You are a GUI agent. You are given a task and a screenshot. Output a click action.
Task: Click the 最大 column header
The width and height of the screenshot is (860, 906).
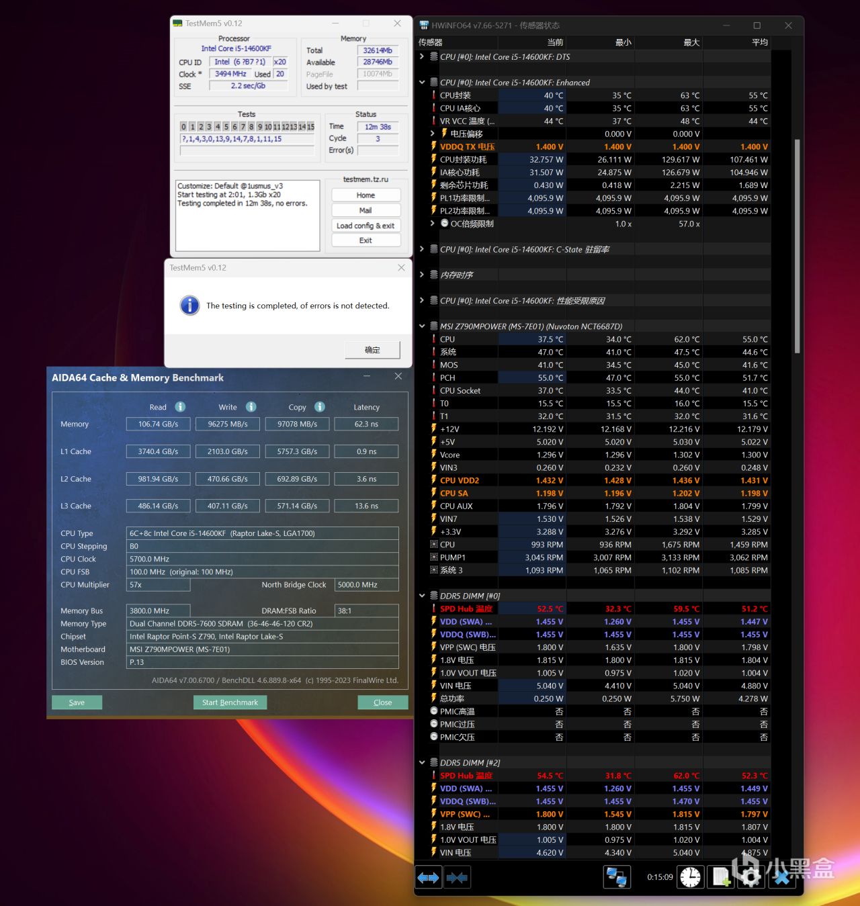(669, 42)
